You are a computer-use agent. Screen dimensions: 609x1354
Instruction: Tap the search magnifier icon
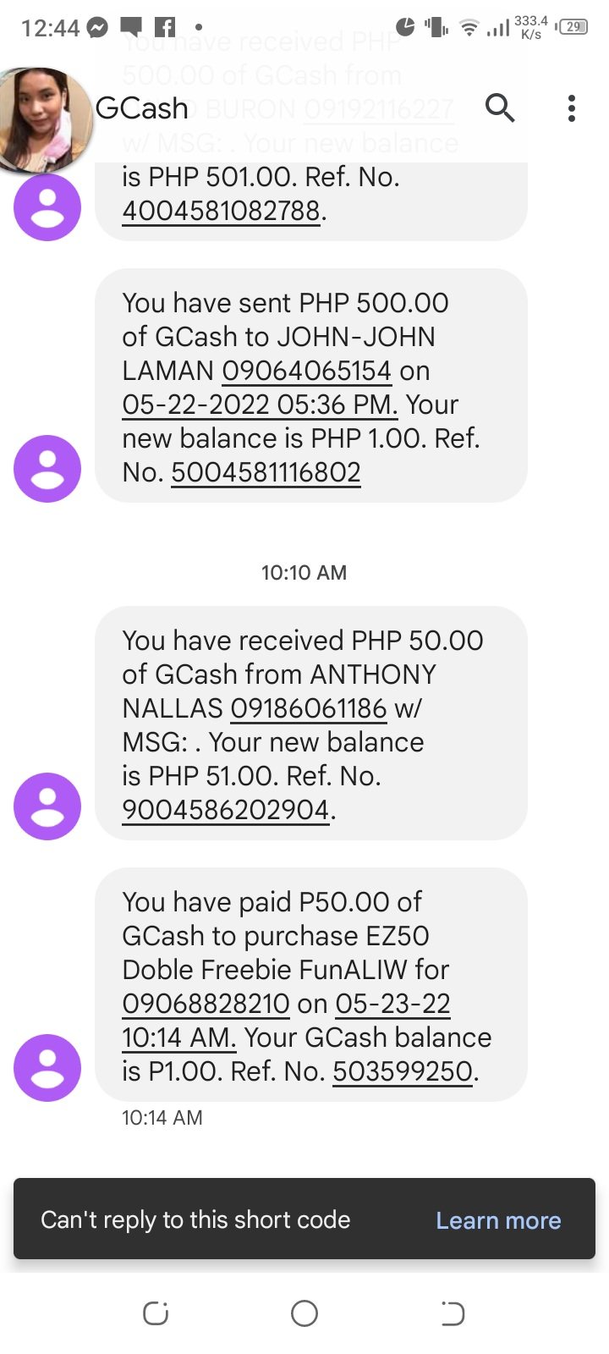(x=500, y=108)
